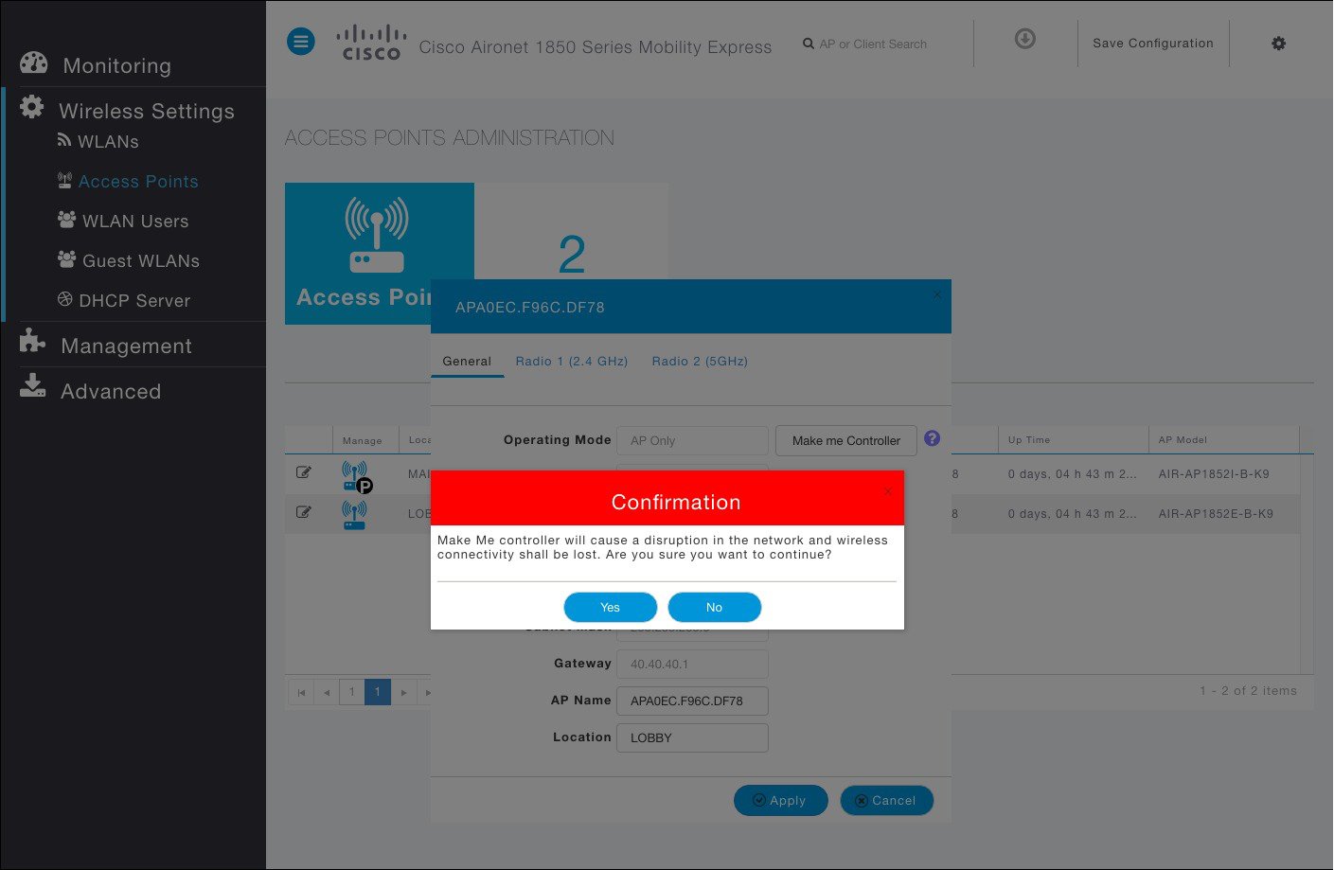This screenshot has height=870, width=1334.
Task: Click the Monitoring dashboard icon in the sidebar
Action: click(34, 62)
